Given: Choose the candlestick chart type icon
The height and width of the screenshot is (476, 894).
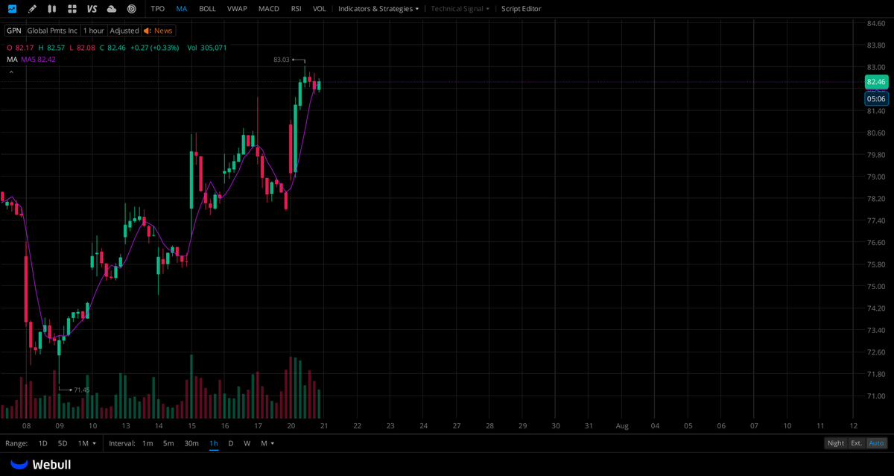Looking at the screenshot, I should tap(51, 9).
